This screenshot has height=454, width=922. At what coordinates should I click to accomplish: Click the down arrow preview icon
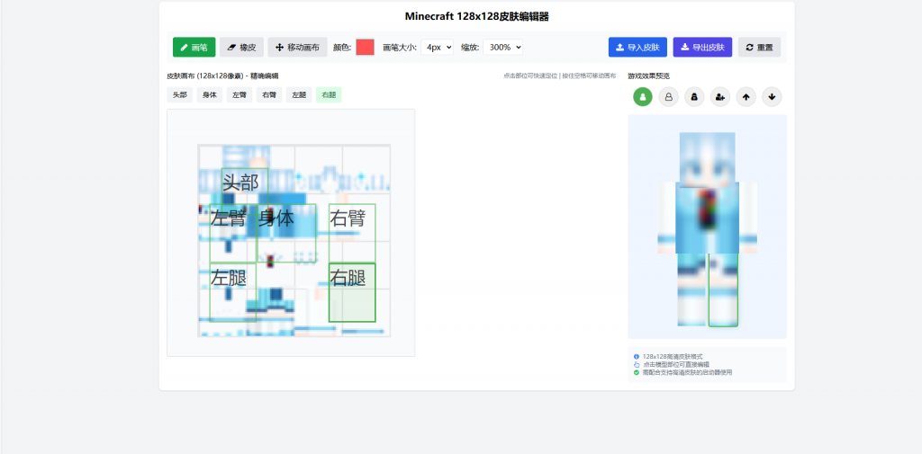[772, 97]
